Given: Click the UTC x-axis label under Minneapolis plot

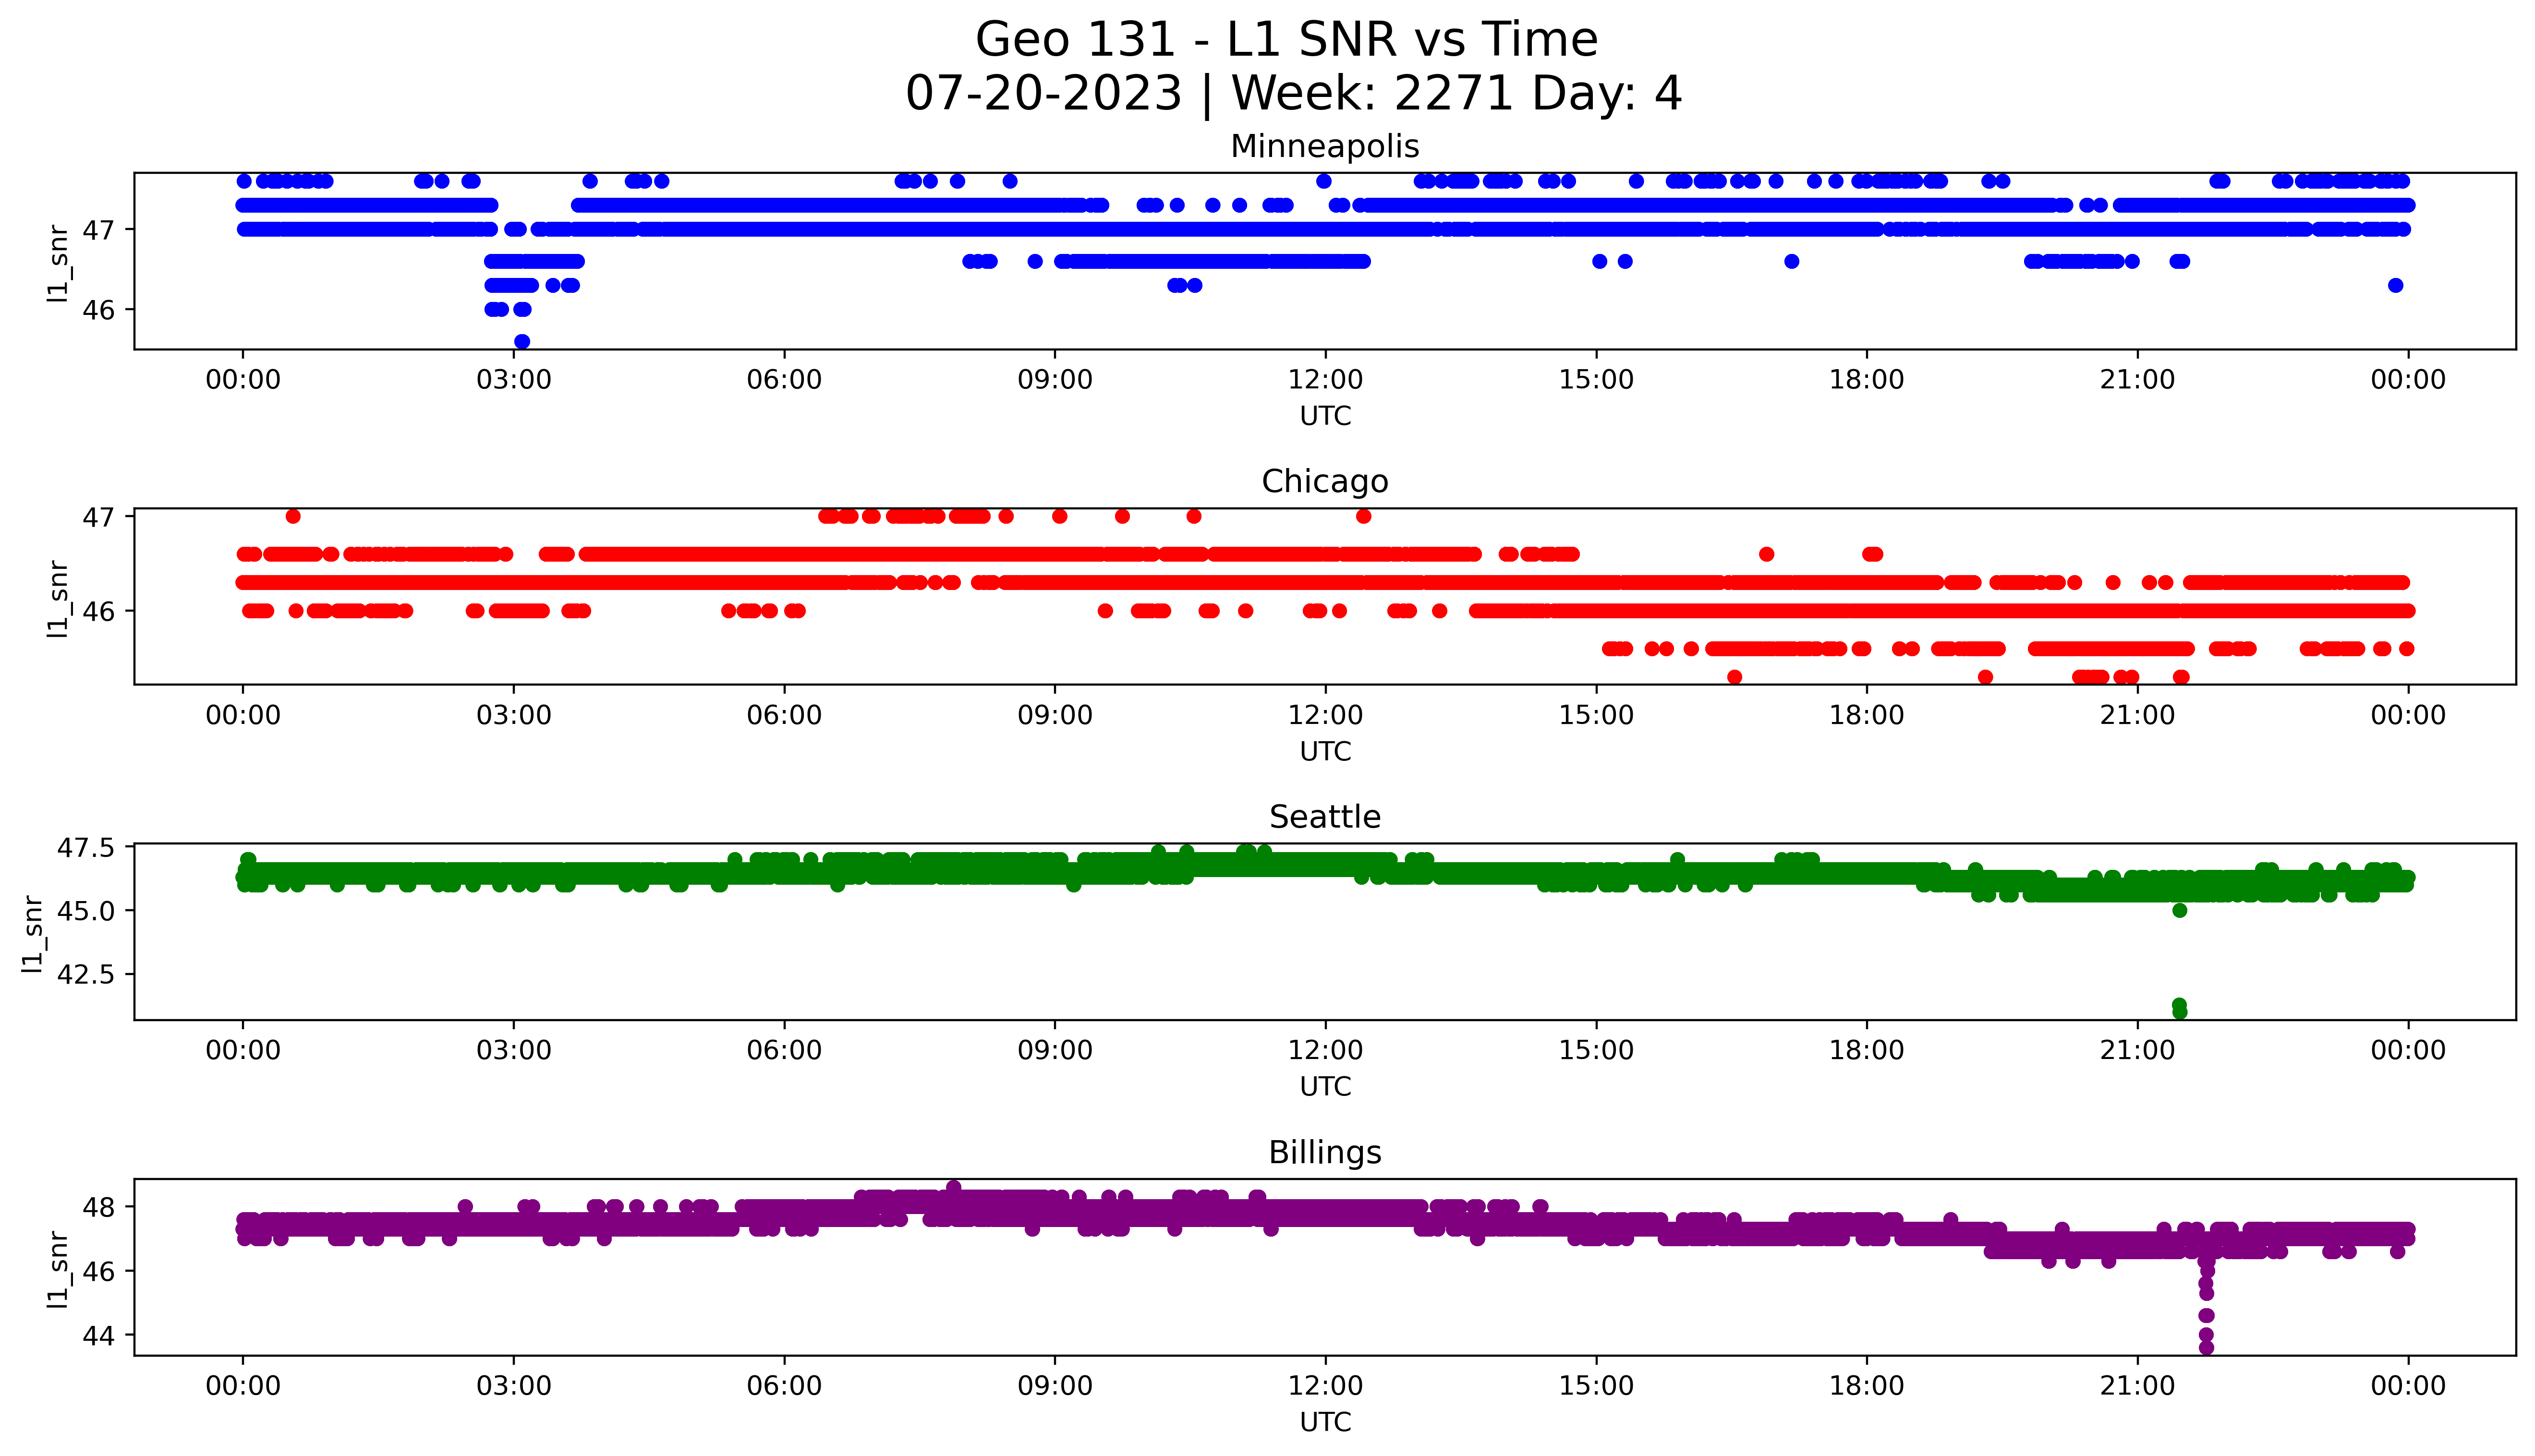Looking at the screenshot, I should [x=1324, y=416].
